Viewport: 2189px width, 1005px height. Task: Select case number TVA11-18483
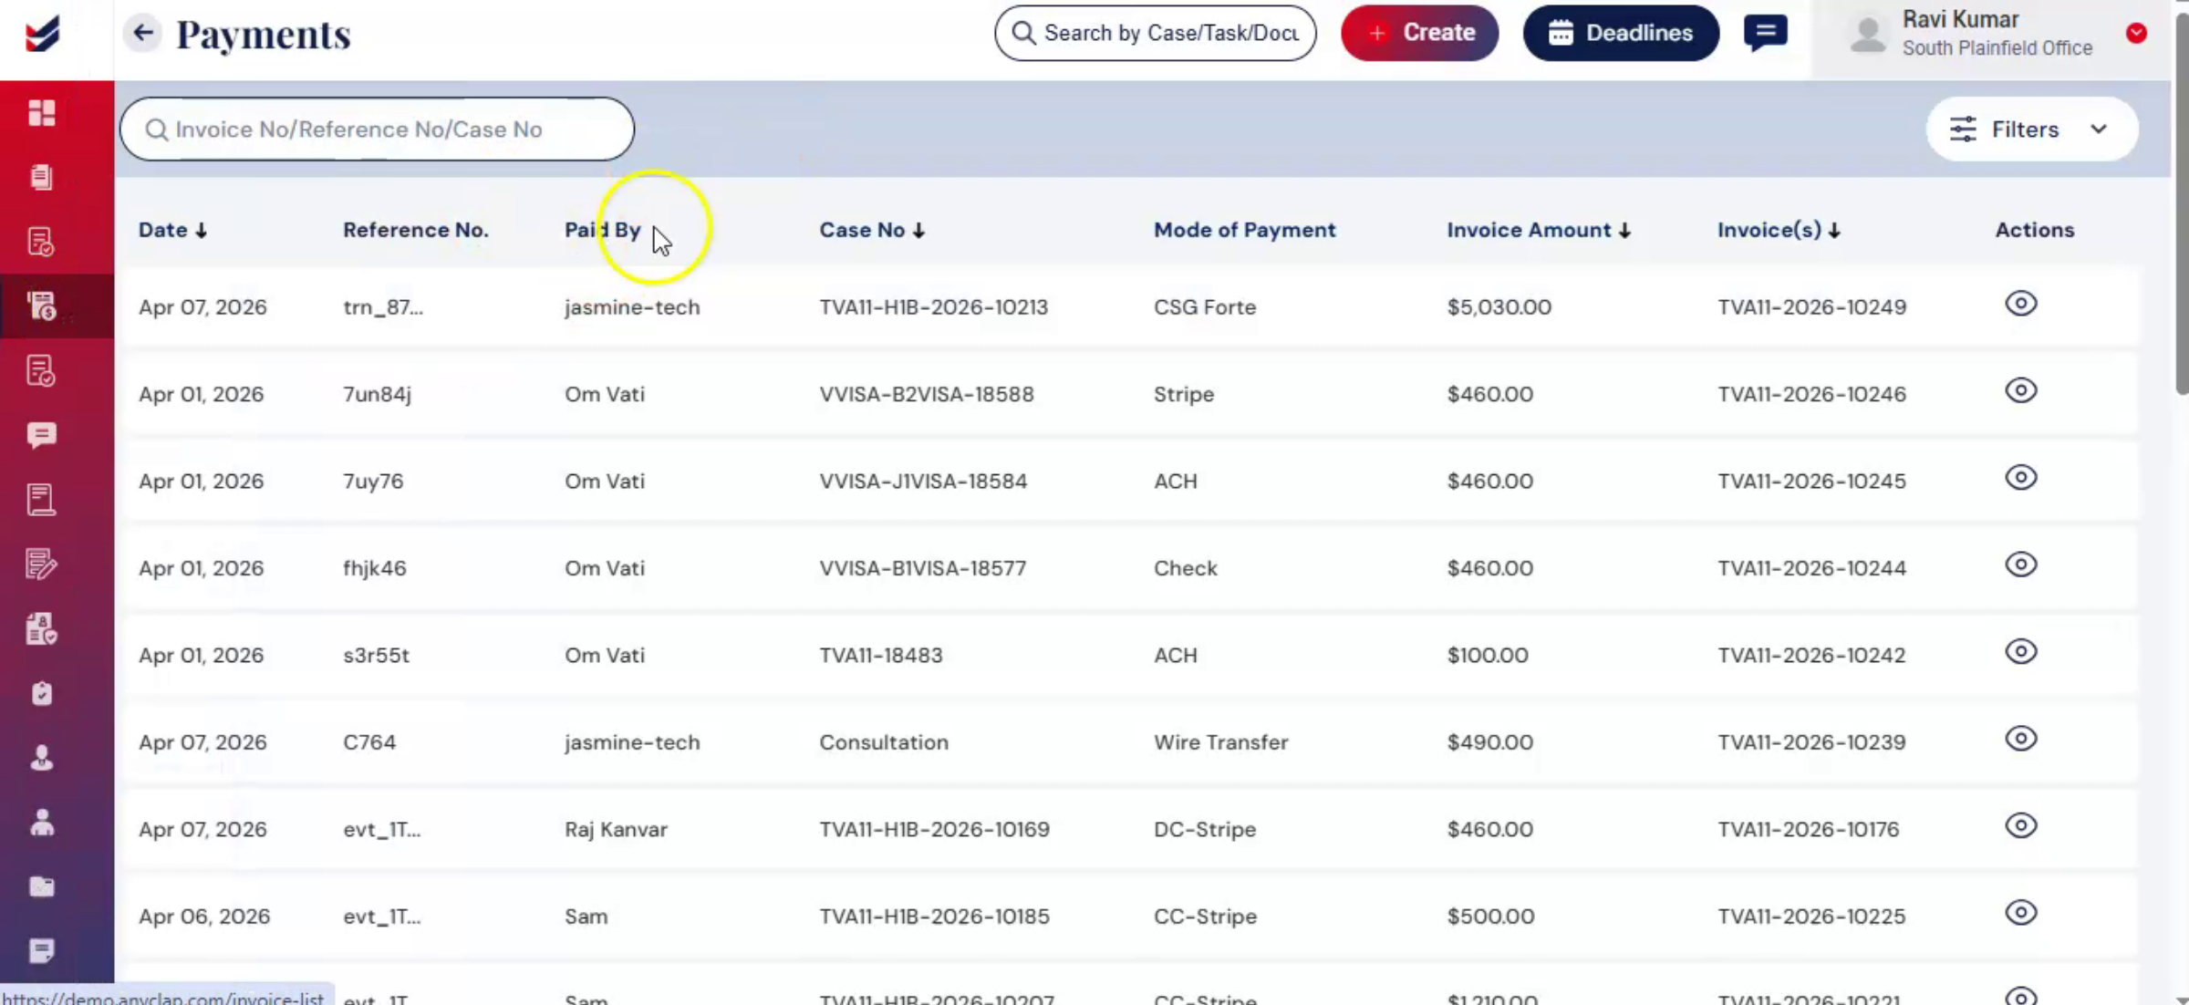tap(880, 655)
